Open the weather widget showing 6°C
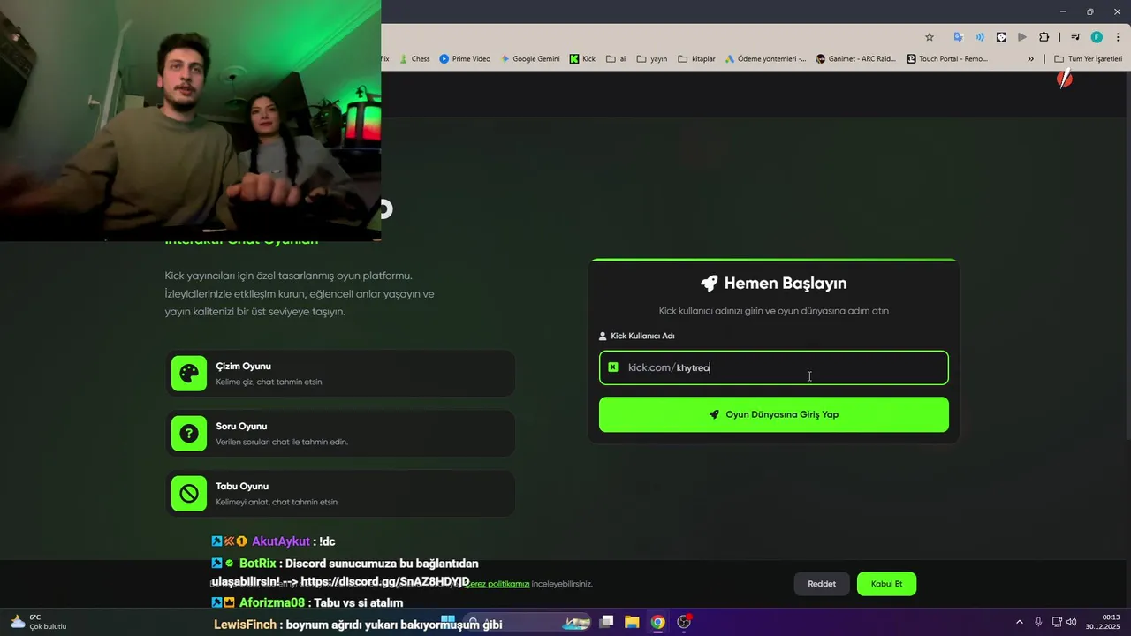 38,622
